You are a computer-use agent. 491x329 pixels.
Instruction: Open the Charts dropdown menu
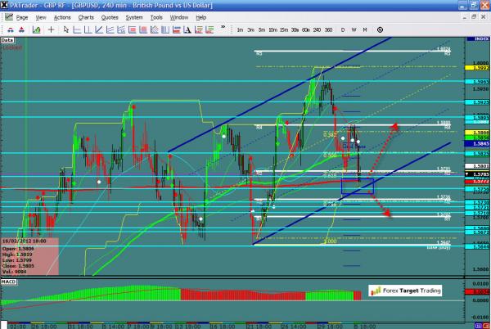pyautogui.click(x=84, y=16)
